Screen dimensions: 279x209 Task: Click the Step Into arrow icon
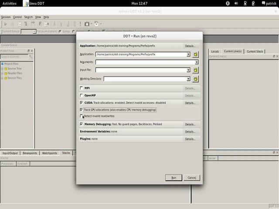(26, 24)
